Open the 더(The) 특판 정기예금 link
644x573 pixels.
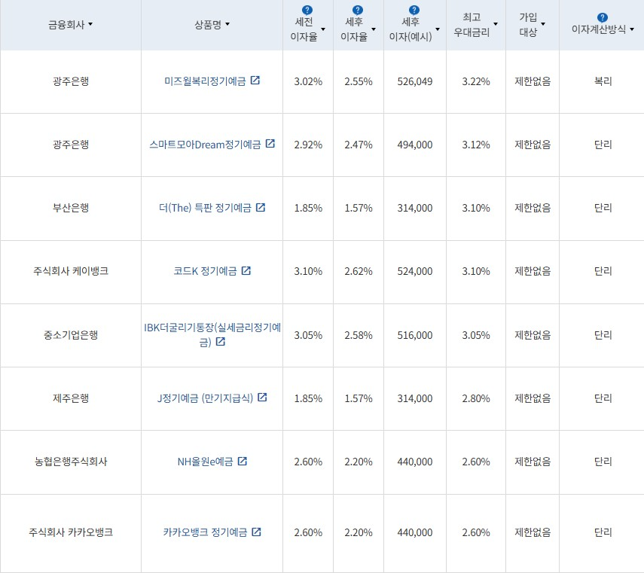(x=205, y=208)
